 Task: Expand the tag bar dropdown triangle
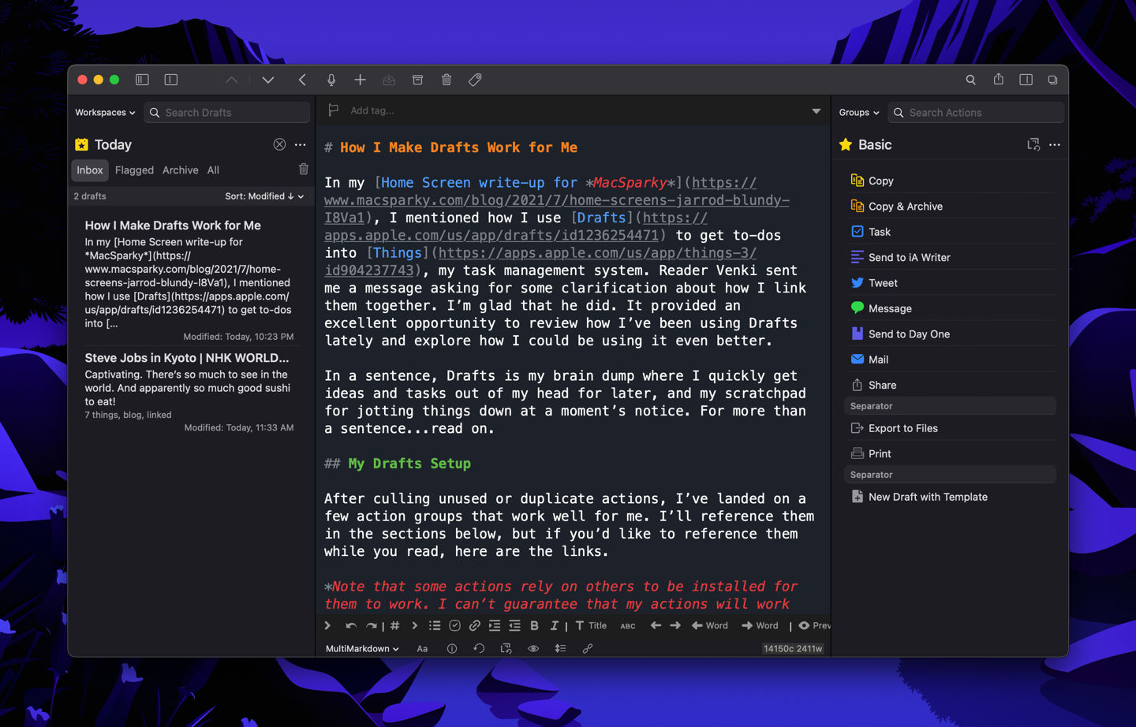click(816, 111)
